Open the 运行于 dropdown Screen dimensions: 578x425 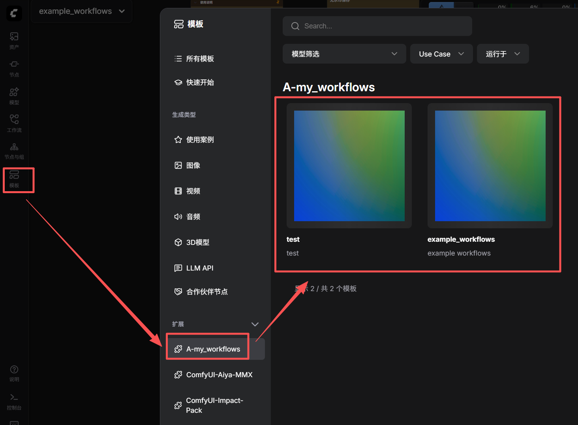tap(503, 54)
